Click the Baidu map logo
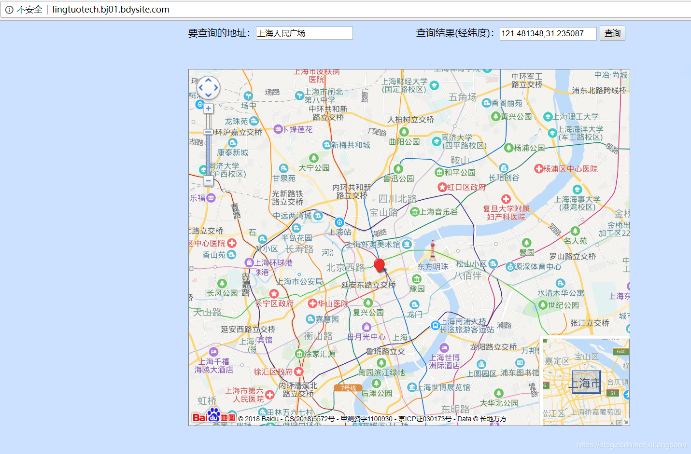691x454 pixels. coord(213,416)
